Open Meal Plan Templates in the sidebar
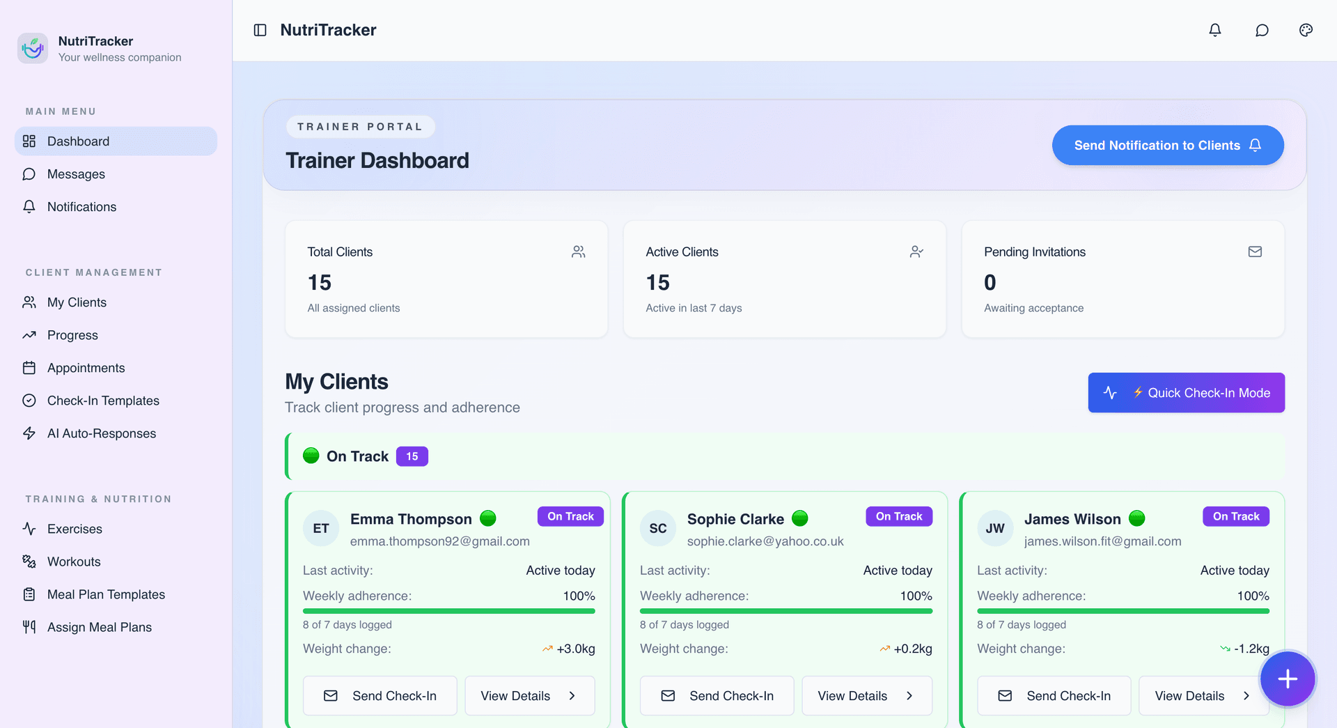 coord(105,594)
